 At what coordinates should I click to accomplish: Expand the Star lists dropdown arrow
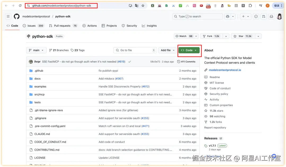point(258,36)
